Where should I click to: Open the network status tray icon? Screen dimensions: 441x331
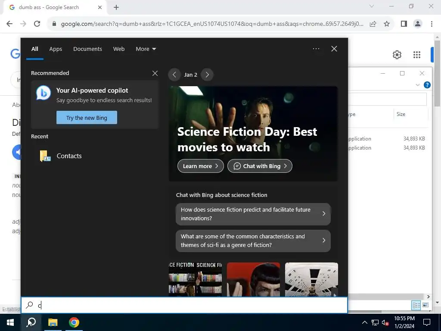pyautogui.click(x=375, y=322)
